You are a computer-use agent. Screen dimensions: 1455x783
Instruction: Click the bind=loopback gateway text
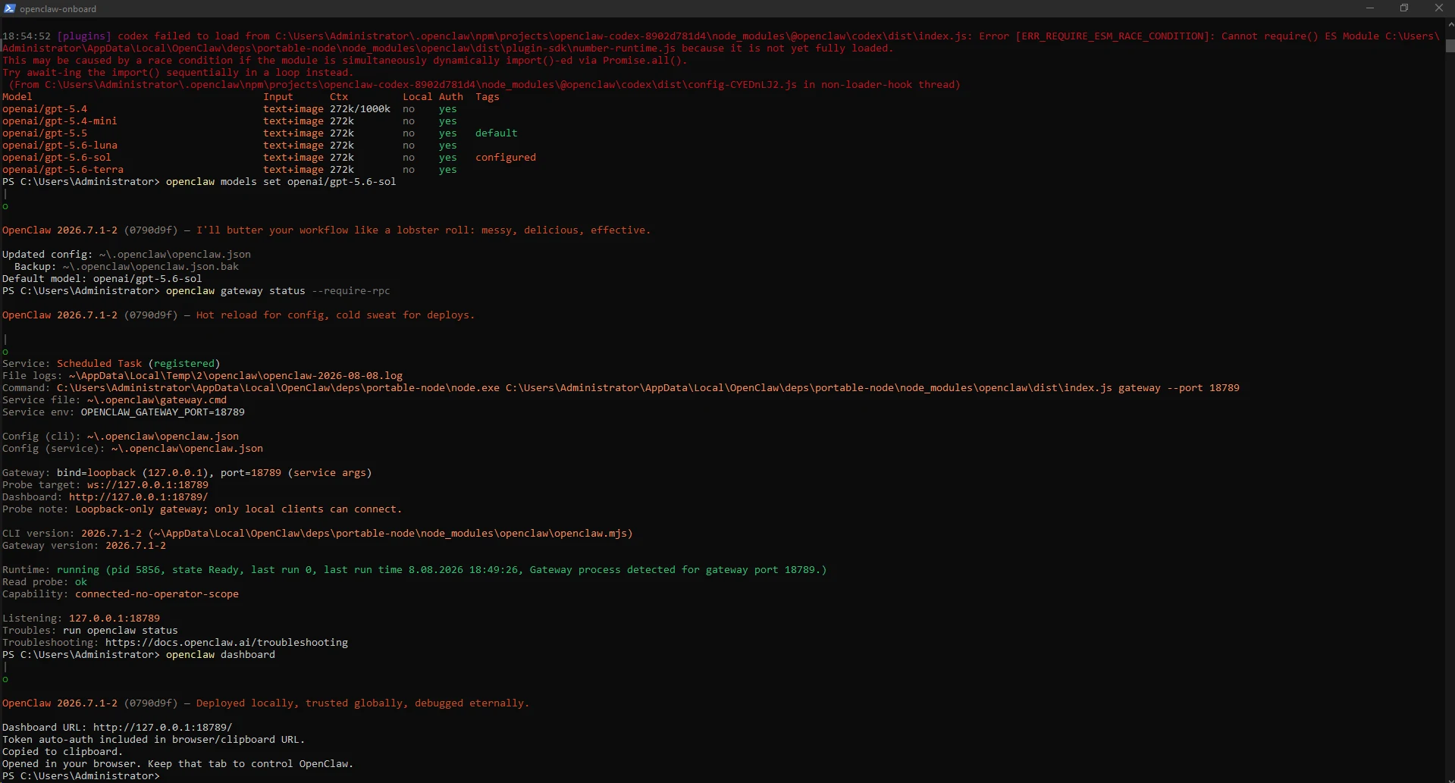coord(96,473)
